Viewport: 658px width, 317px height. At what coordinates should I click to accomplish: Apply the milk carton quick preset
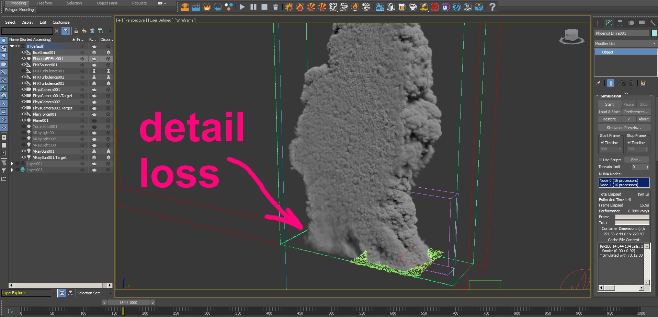(391, 7)
